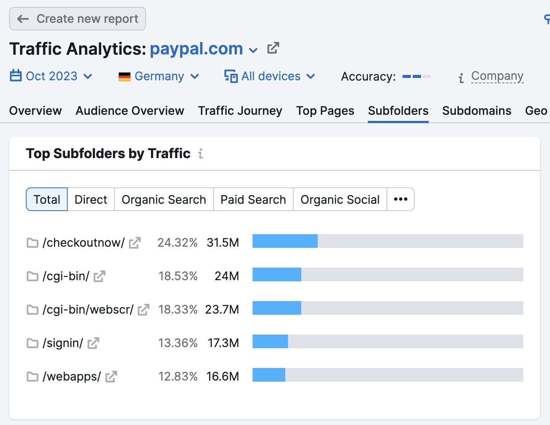Switch to the Overview tab
550x425 pixels.
pos(35,111)
